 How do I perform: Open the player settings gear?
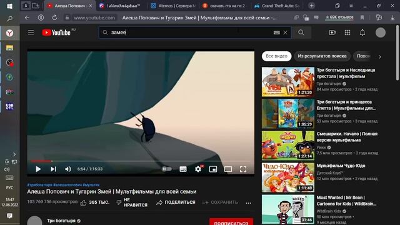198,169
